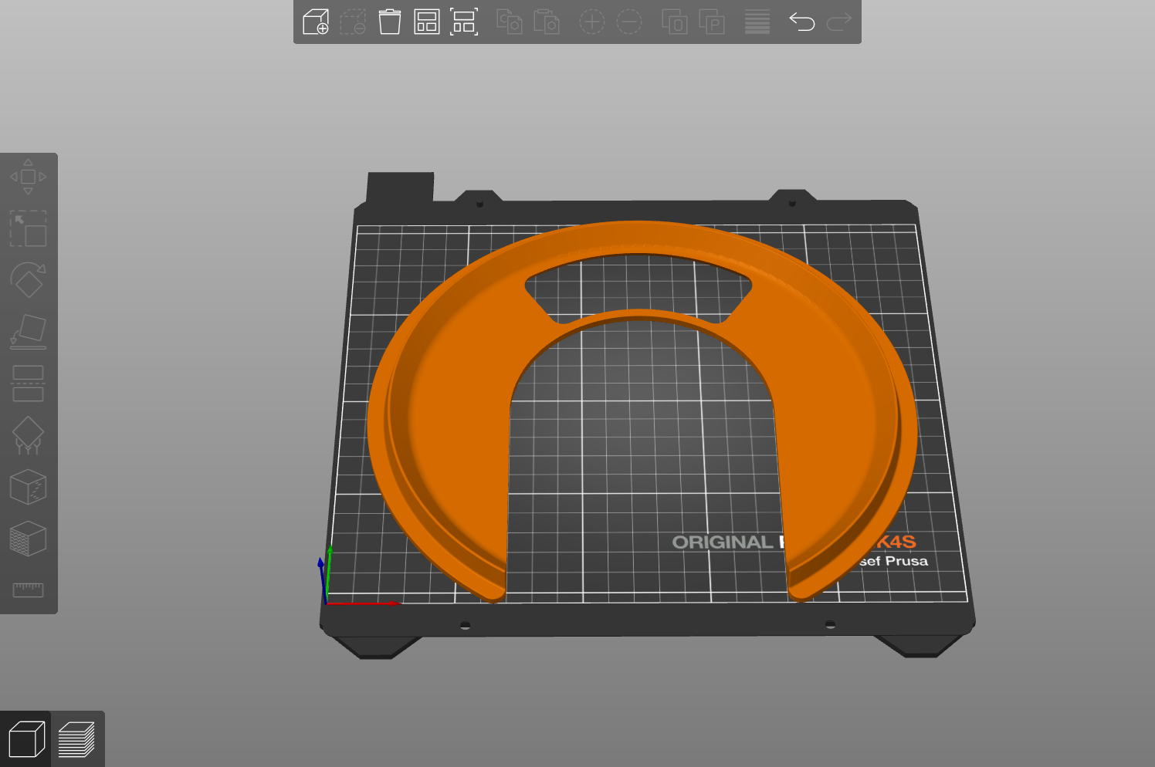Switch to the sliced layers preview
Image resolution: width=1155 pixels, height=767 pixels.
click(x=77, y=739)
